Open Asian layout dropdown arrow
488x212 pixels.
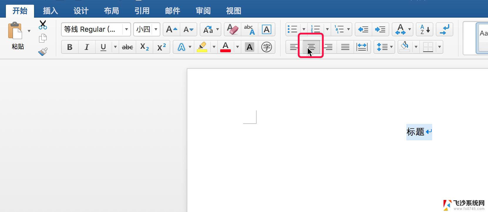(x=410, y=29)
